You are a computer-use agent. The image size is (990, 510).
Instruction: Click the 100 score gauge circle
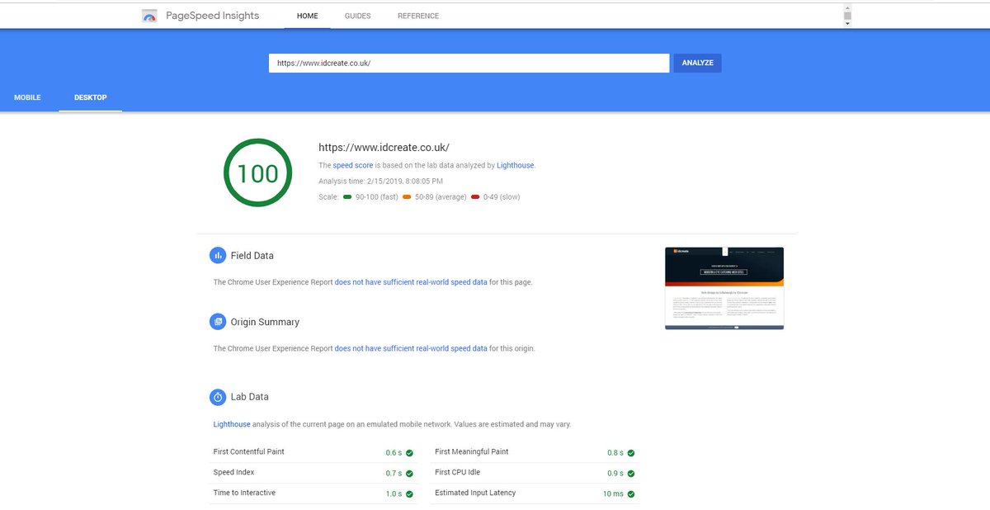(x=257, y=173)
